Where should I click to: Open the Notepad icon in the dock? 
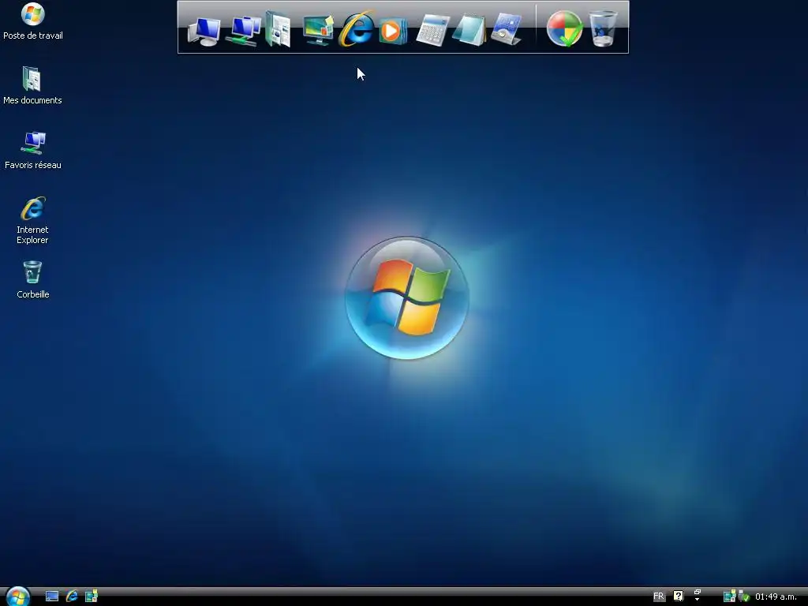point(469,31)
